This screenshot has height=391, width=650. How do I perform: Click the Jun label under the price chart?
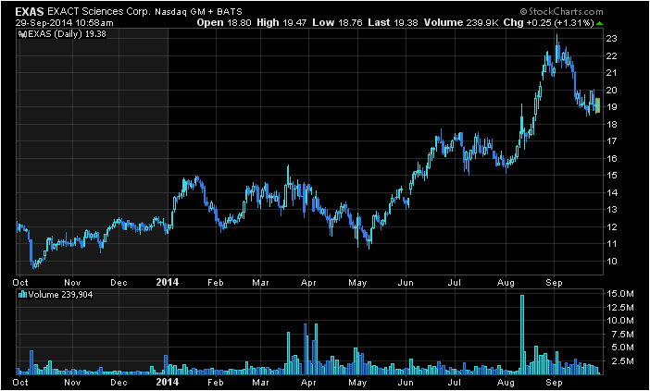tap(406, 283)
